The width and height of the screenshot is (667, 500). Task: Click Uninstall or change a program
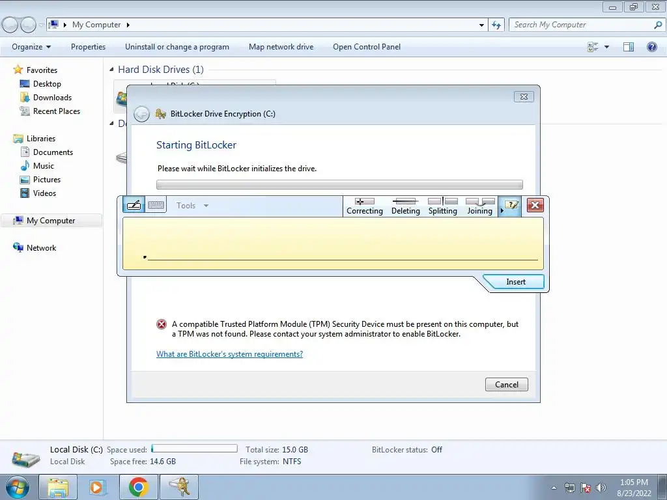[177, 47]
